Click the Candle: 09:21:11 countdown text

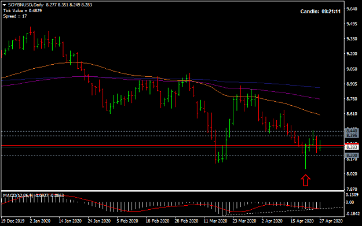point(320,12)
